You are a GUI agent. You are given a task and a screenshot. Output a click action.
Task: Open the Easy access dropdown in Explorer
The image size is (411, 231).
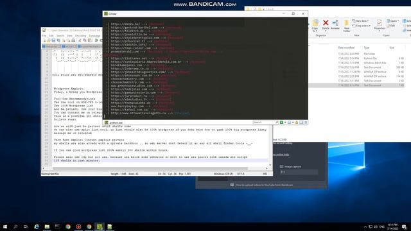362,26
